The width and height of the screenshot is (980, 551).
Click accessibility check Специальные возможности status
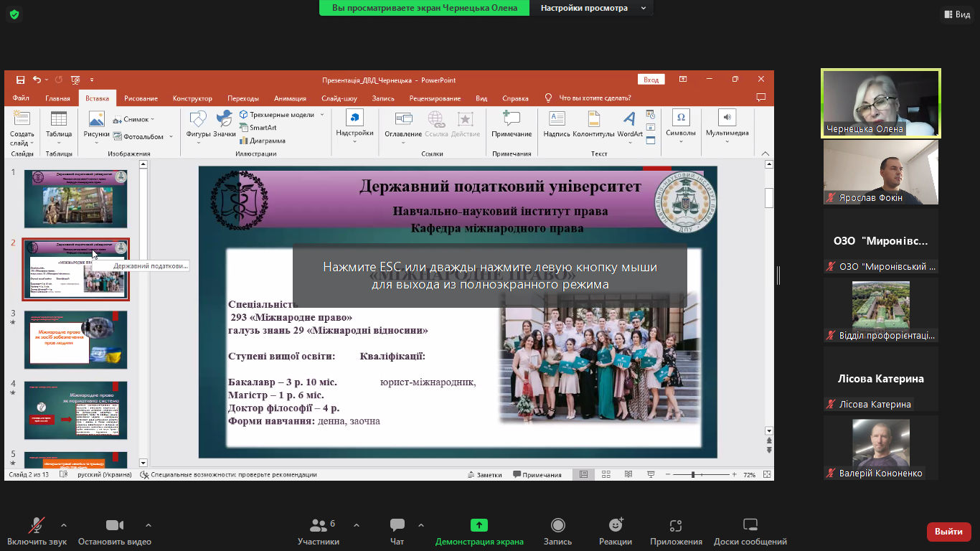coord(228,475)
